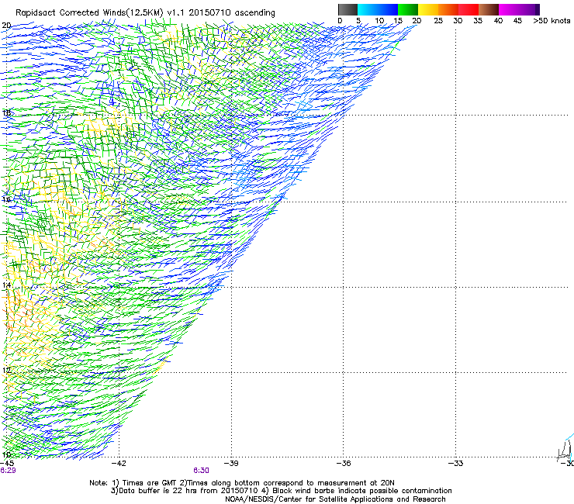Click the Rapidscat Corrected Winds title text

coord(145,12)
